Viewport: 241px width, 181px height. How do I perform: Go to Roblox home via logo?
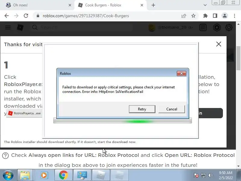(x=20, y=27)
